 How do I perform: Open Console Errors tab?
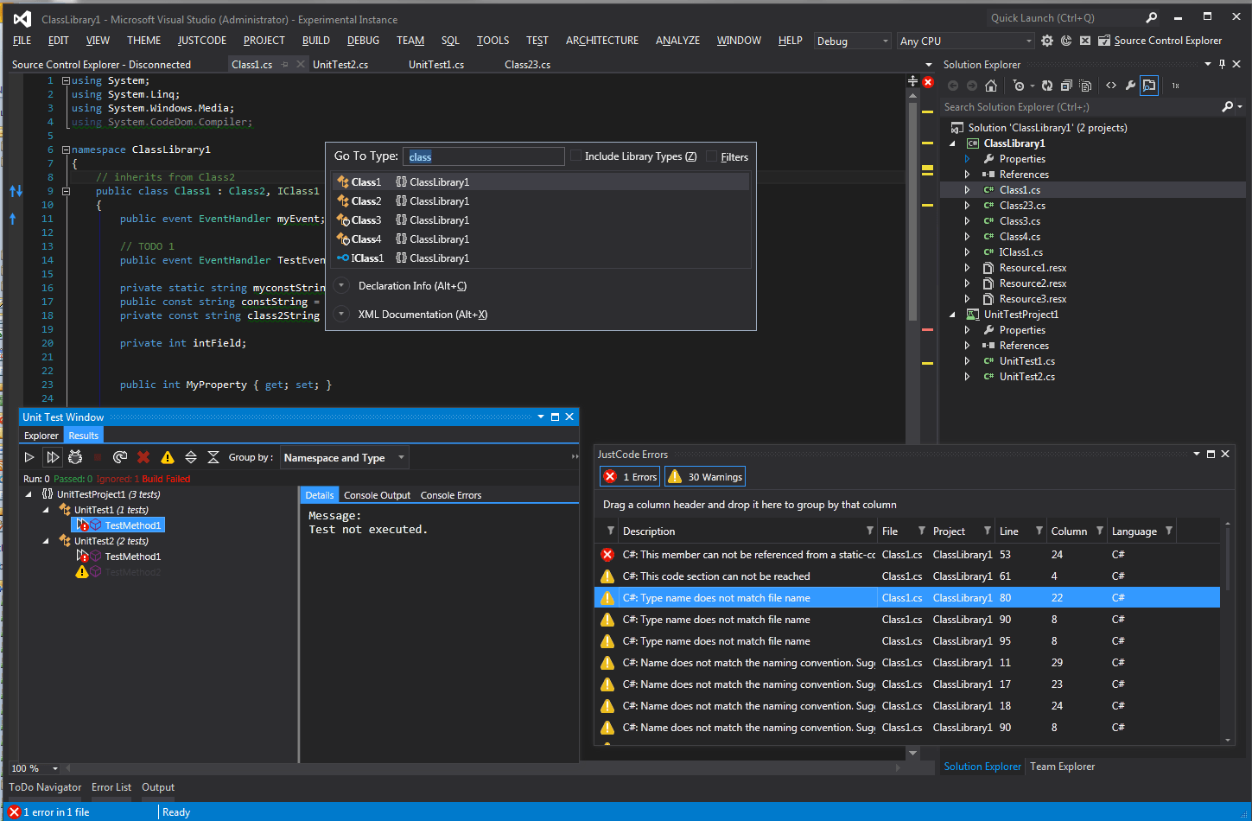(x=451, y=495)
